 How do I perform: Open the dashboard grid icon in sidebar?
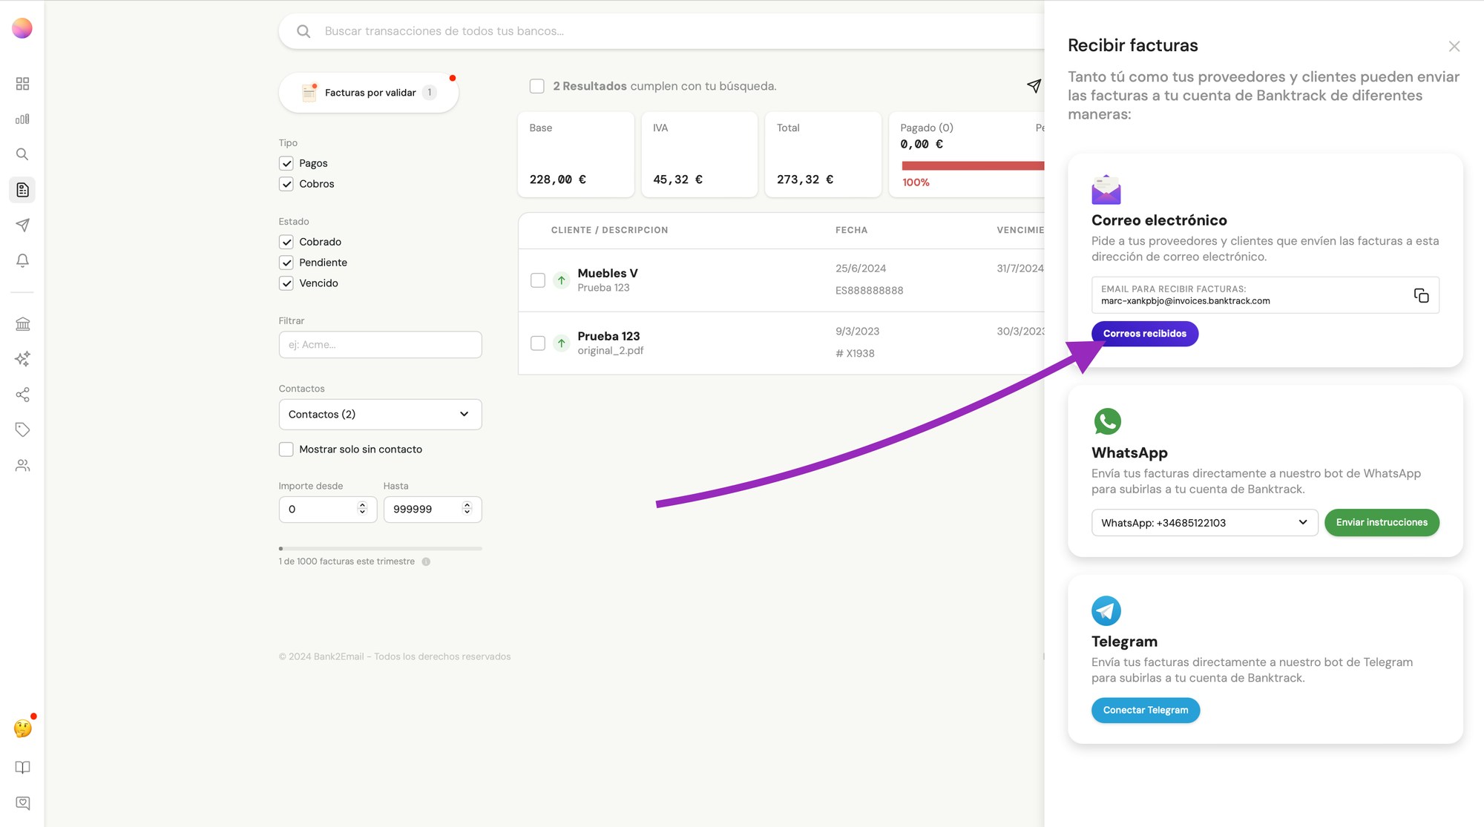(x=22, y=84)
